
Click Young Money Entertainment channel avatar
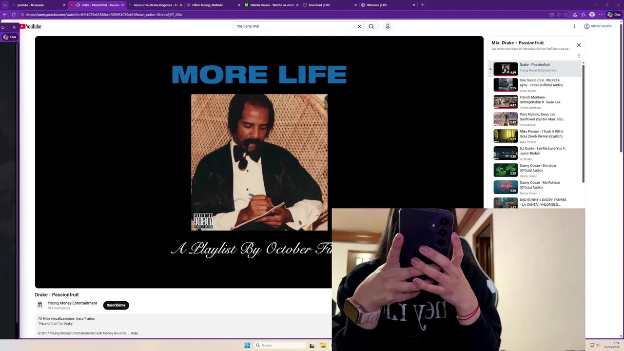click(x=40, y=305)
